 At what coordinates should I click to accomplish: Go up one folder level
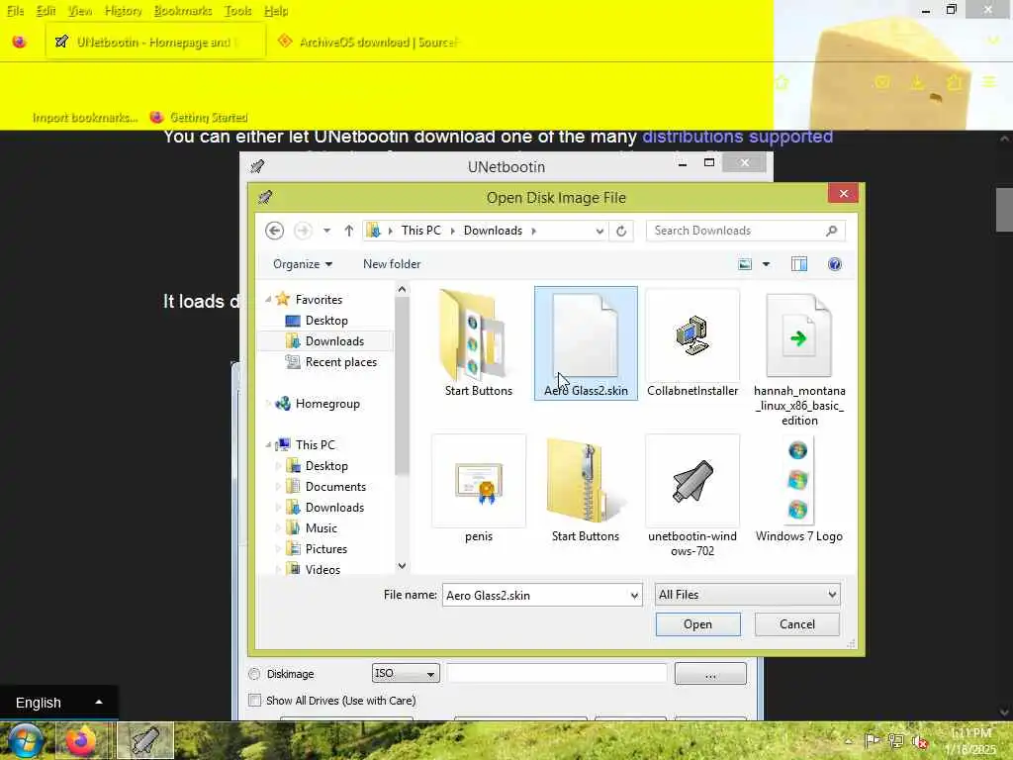pos(349,231)
